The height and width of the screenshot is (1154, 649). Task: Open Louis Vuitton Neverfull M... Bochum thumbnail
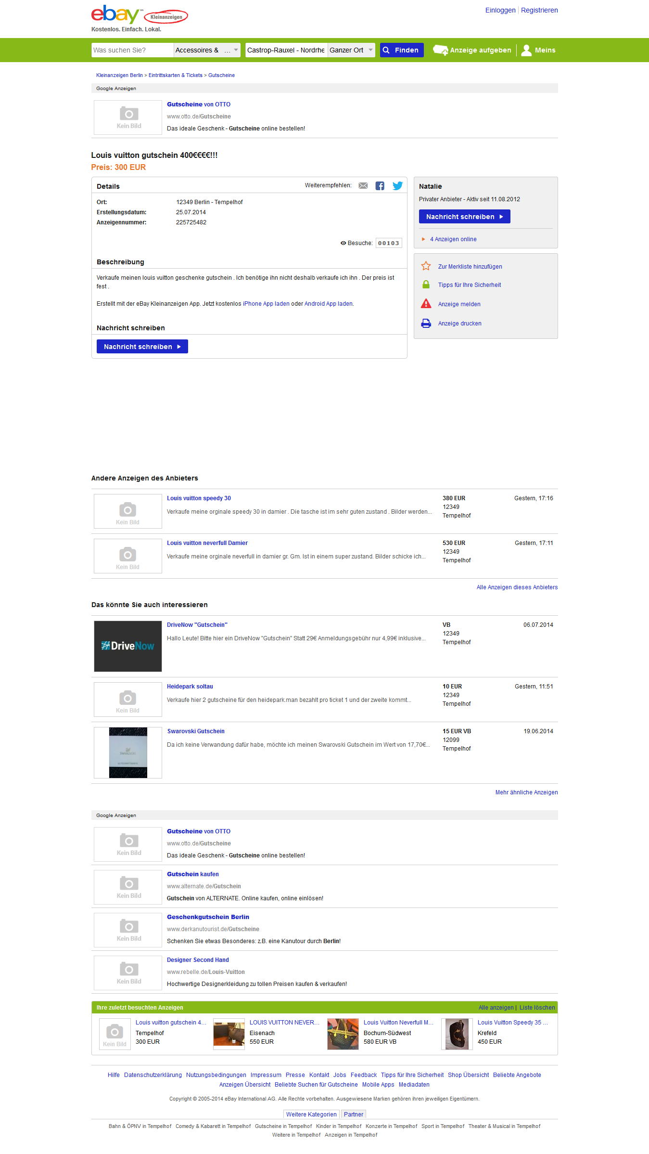(x=343, y=1034)
